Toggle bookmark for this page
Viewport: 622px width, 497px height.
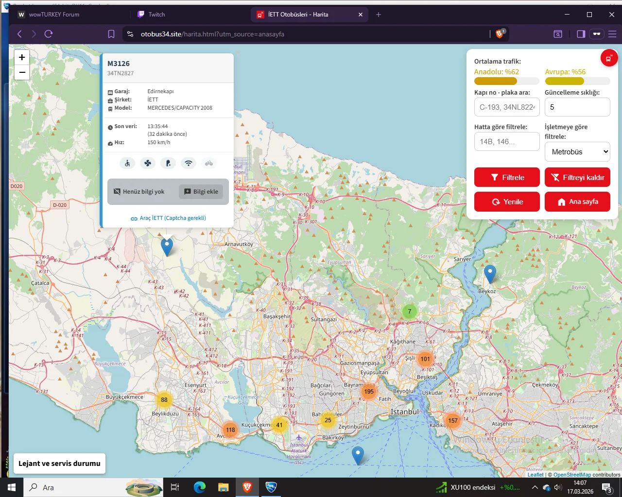click(x=111, y=34)
